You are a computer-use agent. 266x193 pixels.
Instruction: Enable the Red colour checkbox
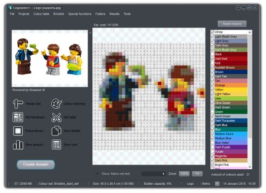[x=213, y=63]
